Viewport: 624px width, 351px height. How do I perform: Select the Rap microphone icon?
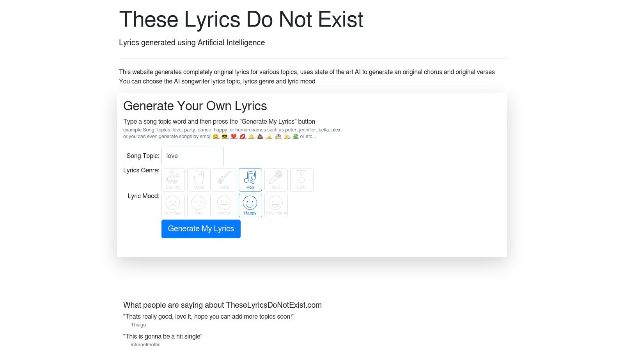[x=276, y=179]
